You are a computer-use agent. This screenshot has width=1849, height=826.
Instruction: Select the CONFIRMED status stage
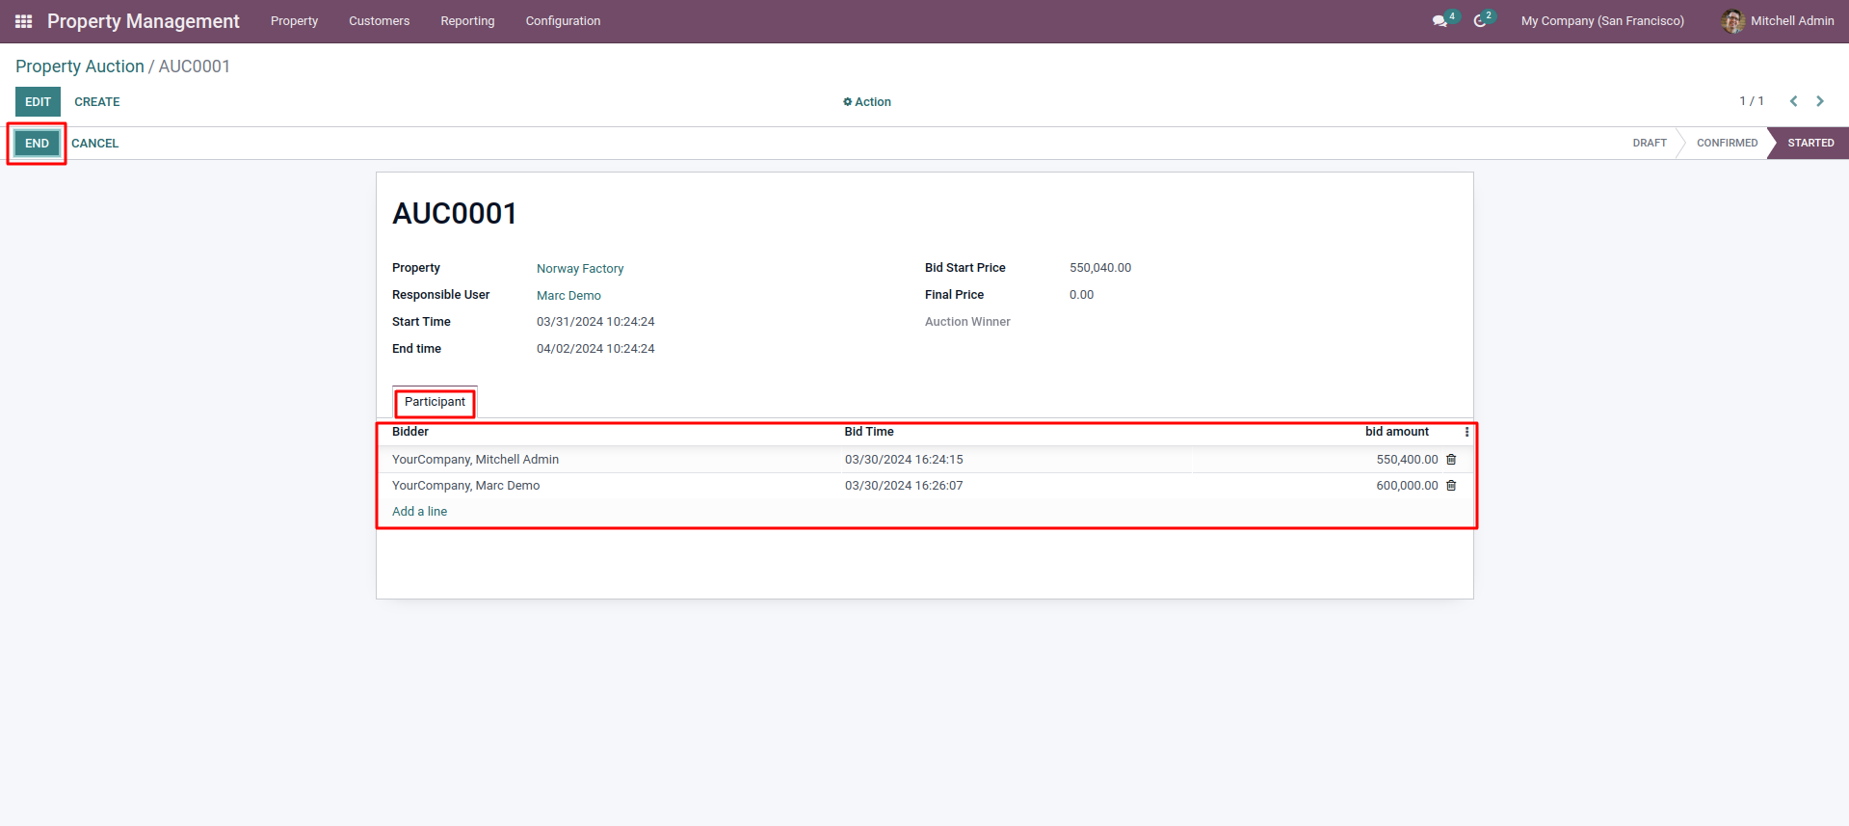pos(1727,143)
